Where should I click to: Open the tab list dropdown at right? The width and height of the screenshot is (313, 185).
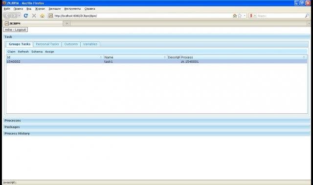[309, 24]
